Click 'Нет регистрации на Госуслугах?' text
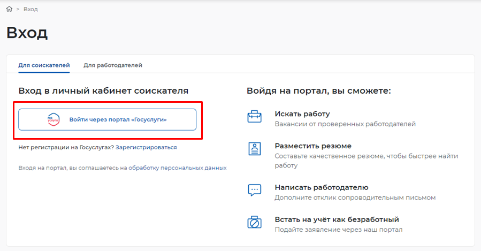The height and width of the screenshot is (251, 481). pyautogui.click(x=66, y=147)
